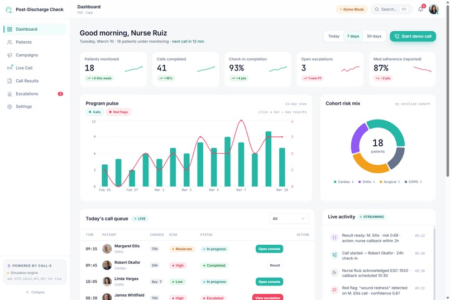Click the Search field
The image size is (450, 300).
pyautogui.click(x=391, y=9)
